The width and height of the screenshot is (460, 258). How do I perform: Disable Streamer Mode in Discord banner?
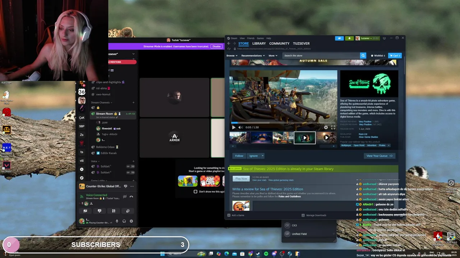tap(216, 46)
